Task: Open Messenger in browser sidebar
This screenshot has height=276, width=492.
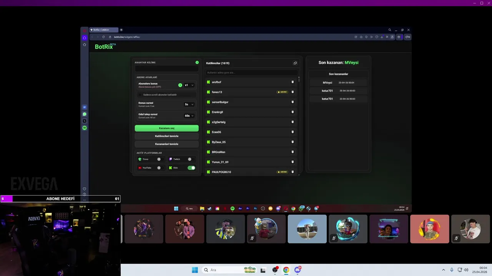Action: click(85, 107)
